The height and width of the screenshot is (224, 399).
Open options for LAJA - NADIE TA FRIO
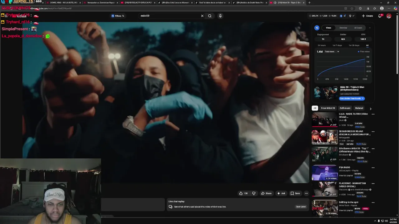[373, 114]
